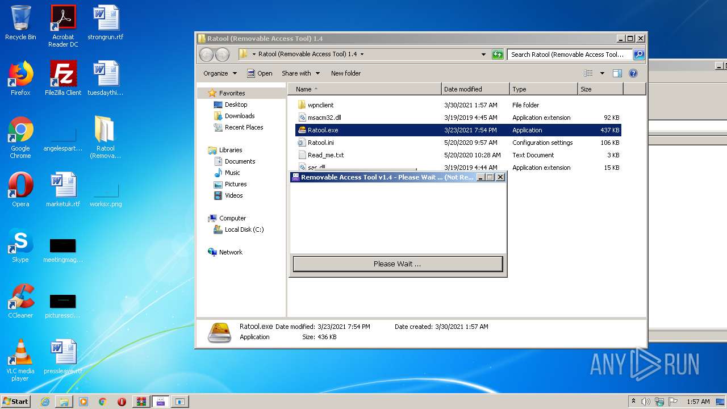727x409 pixels.
Task: Open Explorer help question mark icon
Action: 633,73
